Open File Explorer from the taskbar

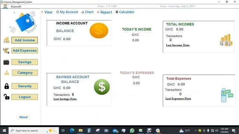pyautogui.click(x=81, y=131)
